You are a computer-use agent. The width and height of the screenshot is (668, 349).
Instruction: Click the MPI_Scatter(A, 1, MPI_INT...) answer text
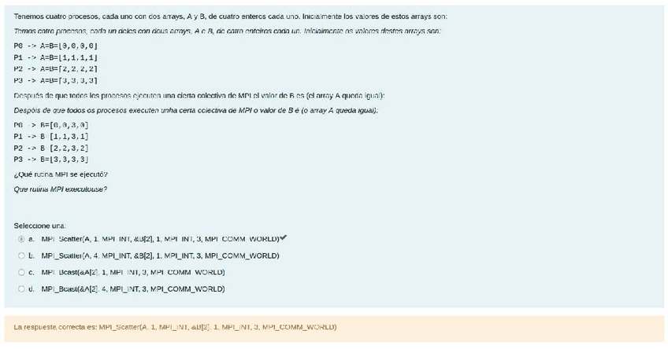(160, 239)
